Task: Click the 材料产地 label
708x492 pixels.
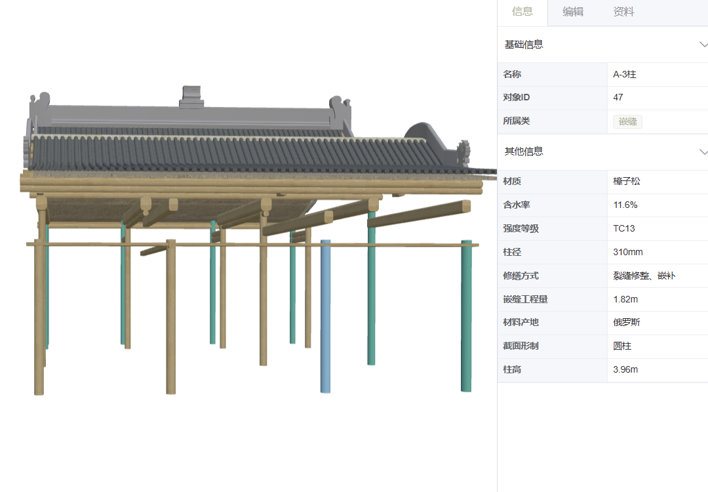Action: click(x=521, y=322)
